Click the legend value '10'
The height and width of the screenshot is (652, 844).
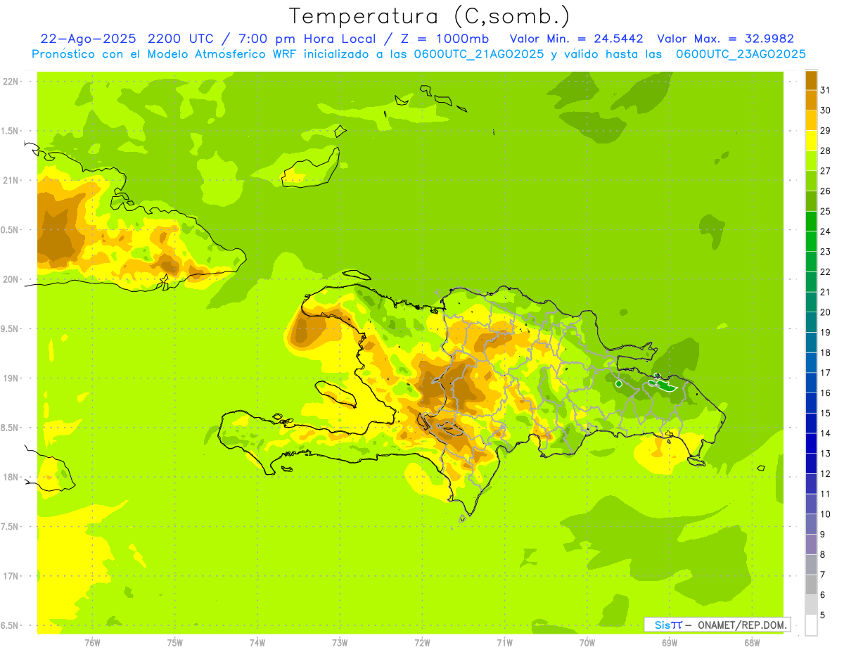pyautogui.click(x=825, y=514)
